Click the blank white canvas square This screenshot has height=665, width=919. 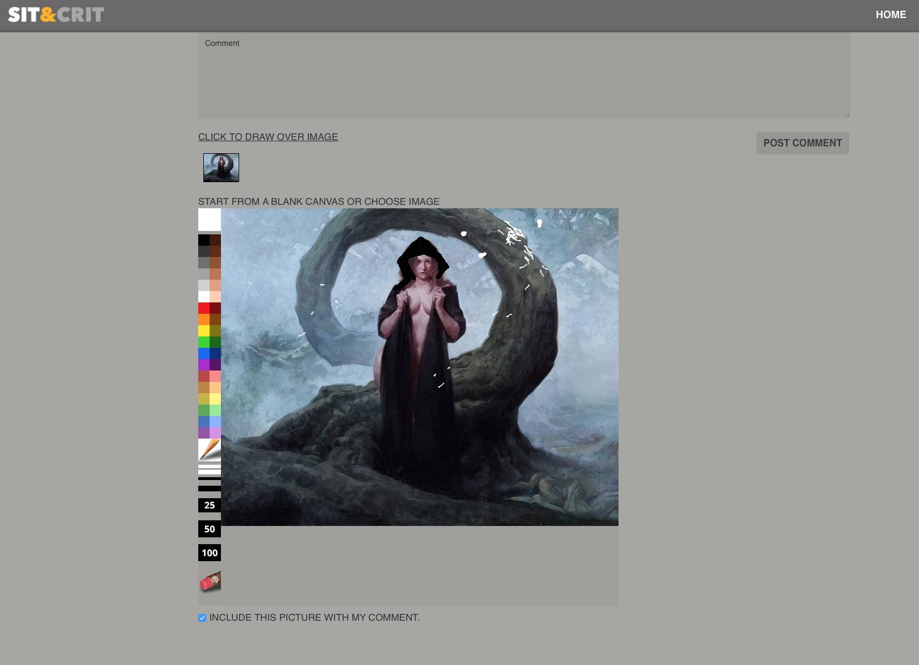209,220
